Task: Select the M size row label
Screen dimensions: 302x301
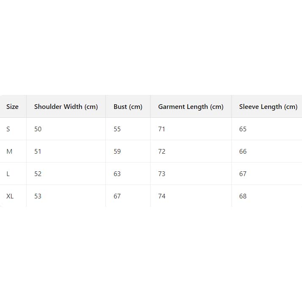Action: click(x=9, y=152)
